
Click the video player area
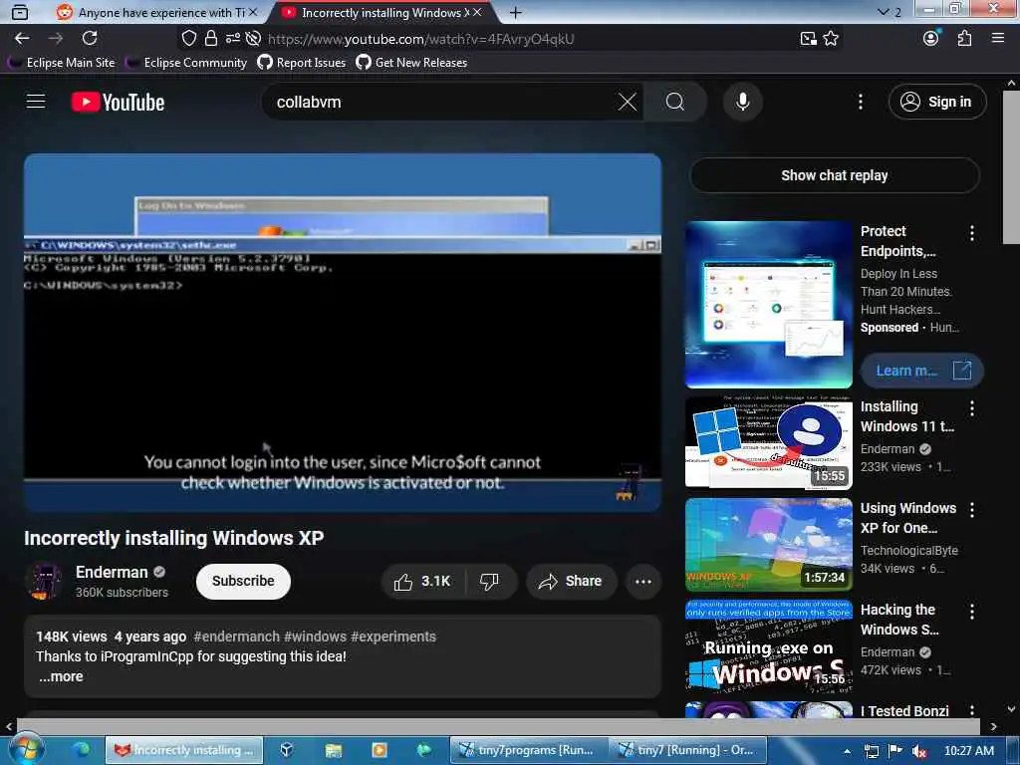click(343, 333)
